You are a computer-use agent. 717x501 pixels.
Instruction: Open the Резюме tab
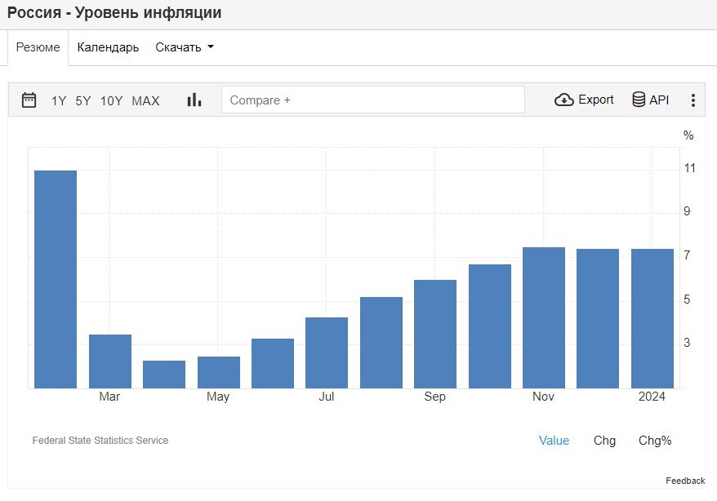(38, 47)
